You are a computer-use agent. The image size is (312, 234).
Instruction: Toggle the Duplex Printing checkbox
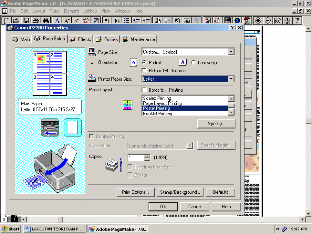coord(91,136)
